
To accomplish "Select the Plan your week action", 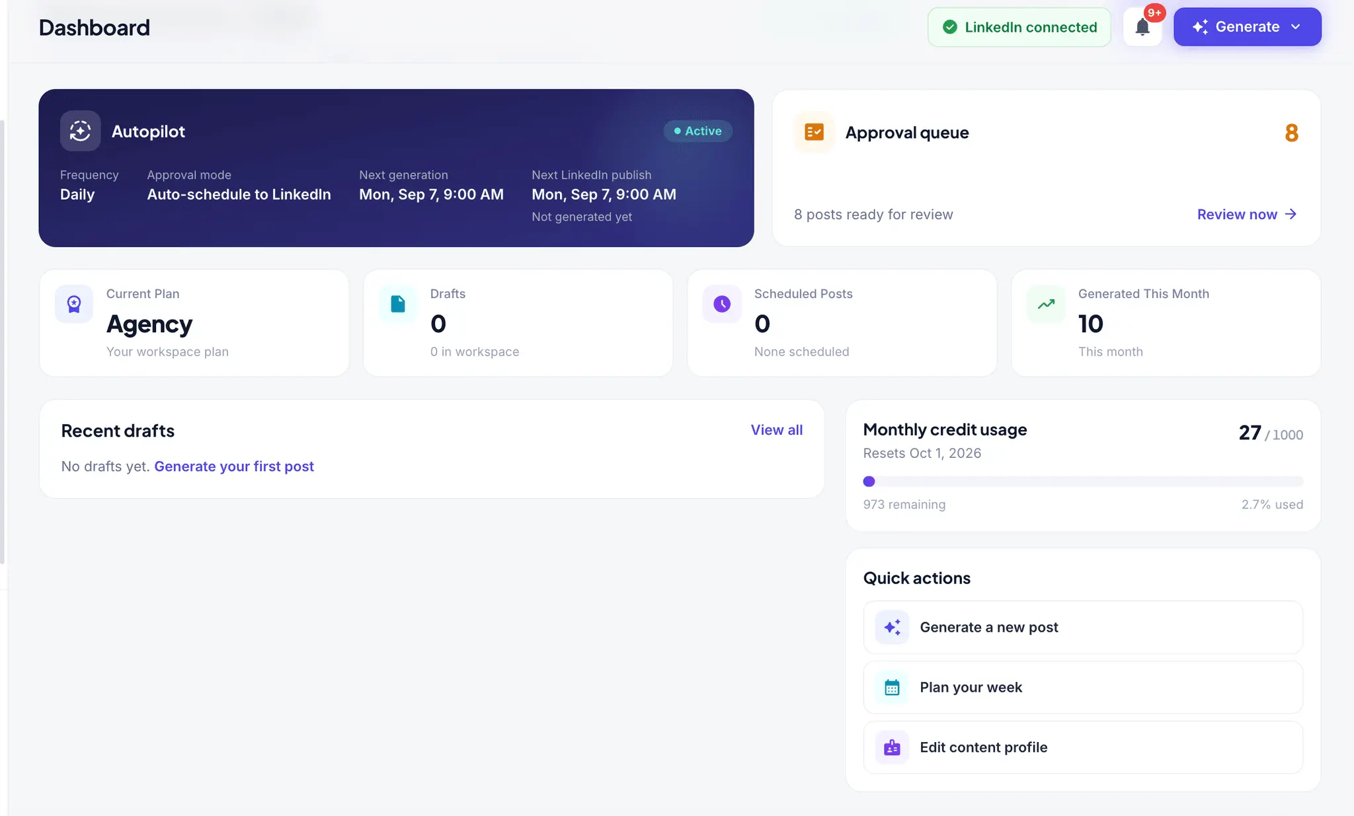I will [x=1083, y=687].
